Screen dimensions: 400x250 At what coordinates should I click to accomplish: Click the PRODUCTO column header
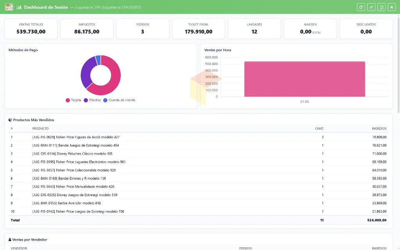tap(40, 129)
